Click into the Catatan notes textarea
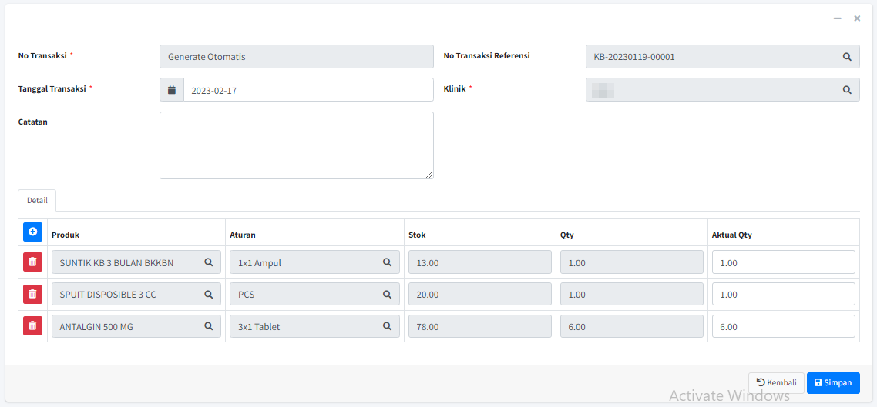877x407 pixels. (296, 145)
